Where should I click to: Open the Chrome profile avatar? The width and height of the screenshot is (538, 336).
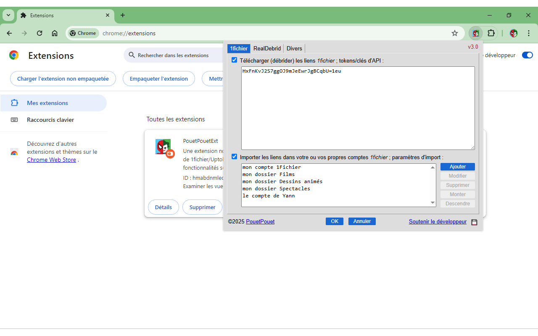tap(513, 33)
